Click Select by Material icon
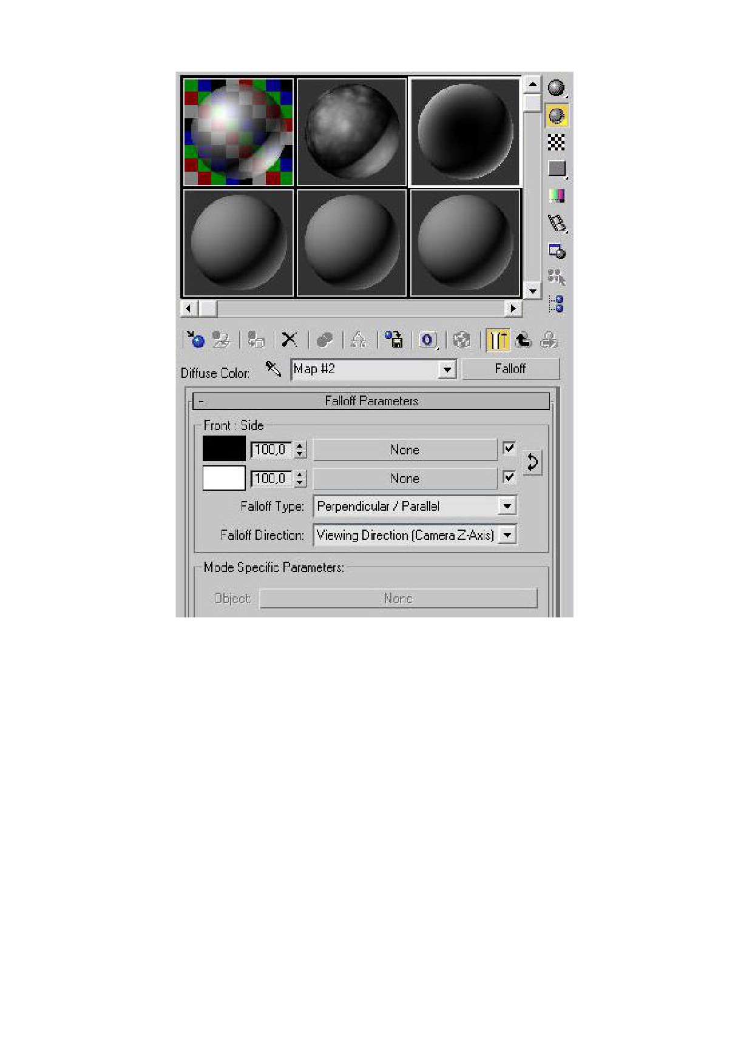This screenshot has height=1064, width=752. 556,277
